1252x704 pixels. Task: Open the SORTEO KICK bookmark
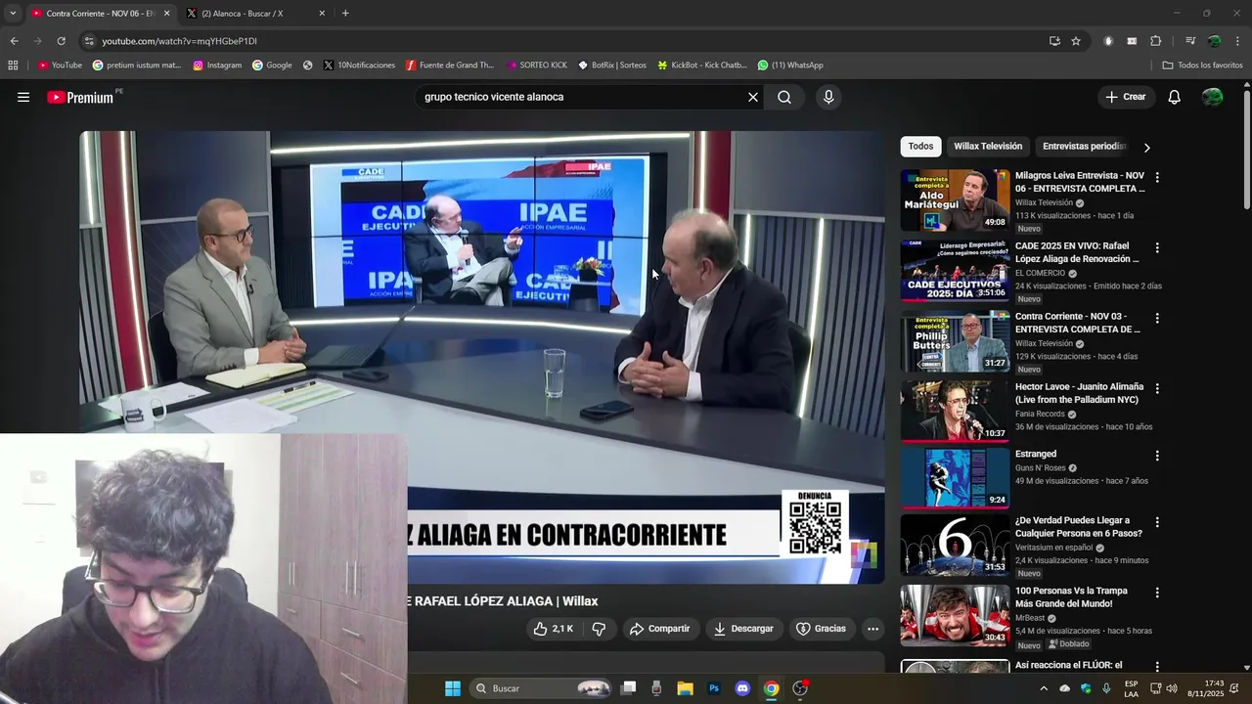click(537, 66)
